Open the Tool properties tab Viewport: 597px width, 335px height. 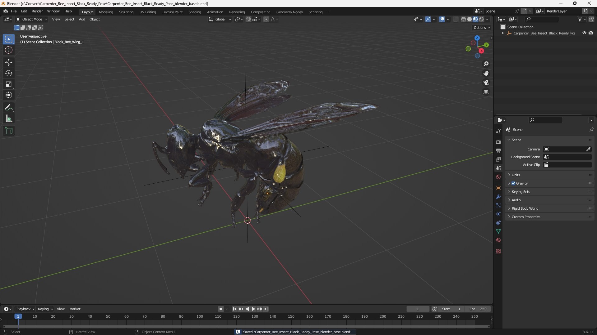(498, 131)
